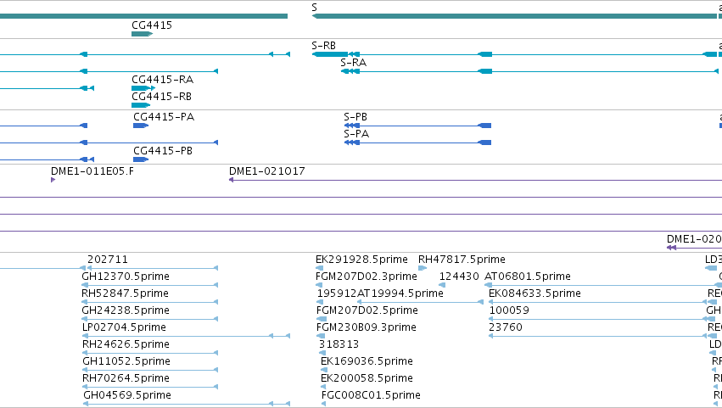This screenshot has width=722, height=408.
Task: Click the small purple arrow under DME1-011E05.F
Action: 53,180
